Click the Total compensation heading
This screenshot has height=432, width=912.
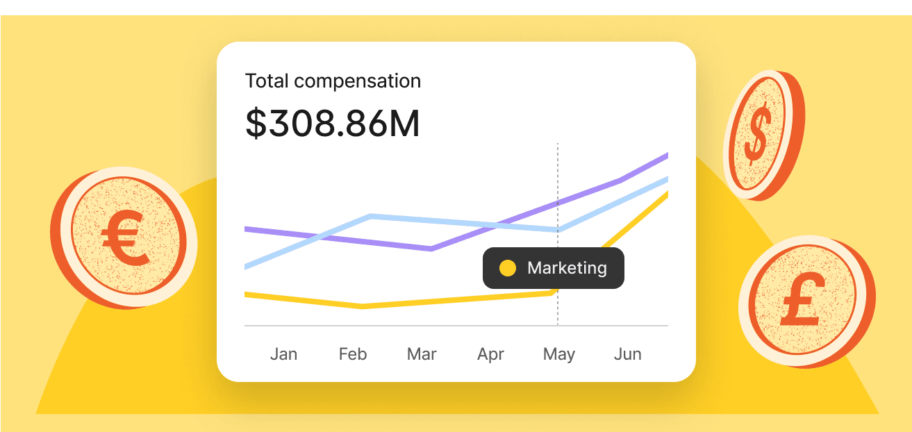333,81
